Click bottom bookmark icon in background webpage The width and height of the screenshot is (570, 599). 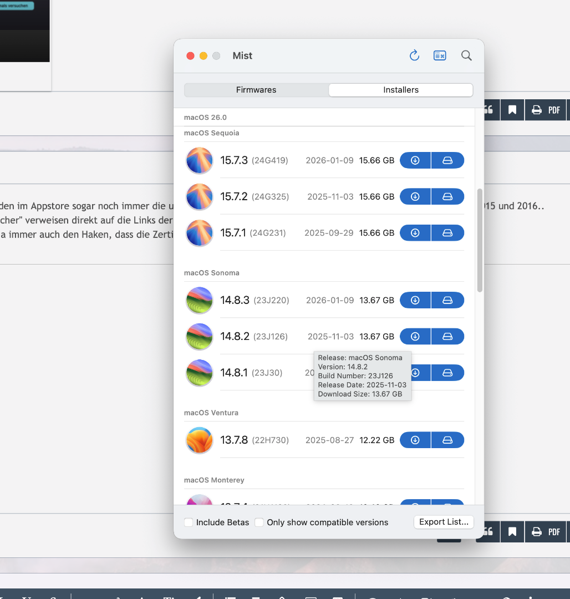(512, 532)
